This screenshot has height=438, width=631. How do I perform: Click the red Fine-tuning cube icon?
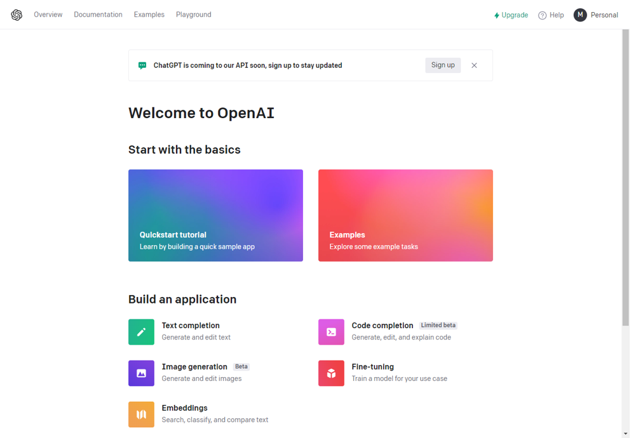pos(331,373)
